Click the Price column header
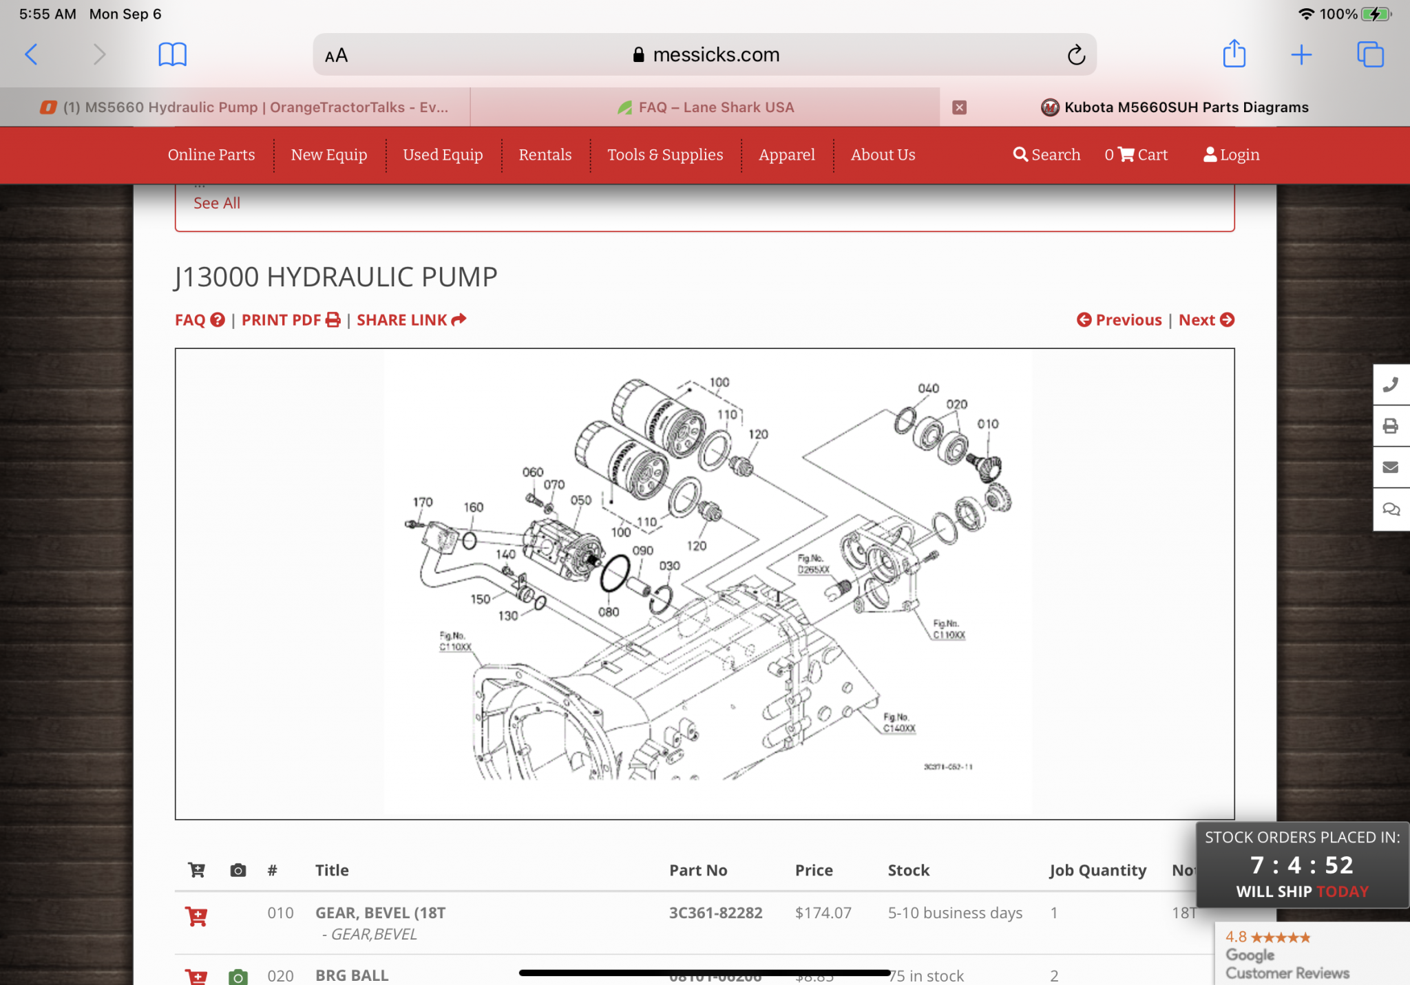 click(x=814, y=870)
